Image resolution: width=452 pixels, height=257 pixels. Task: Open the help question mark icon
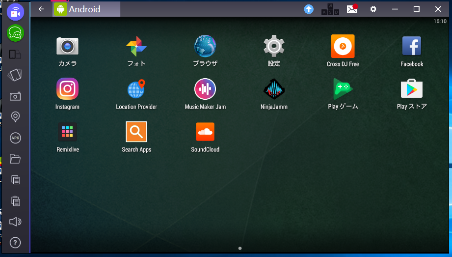coord(15,243)
